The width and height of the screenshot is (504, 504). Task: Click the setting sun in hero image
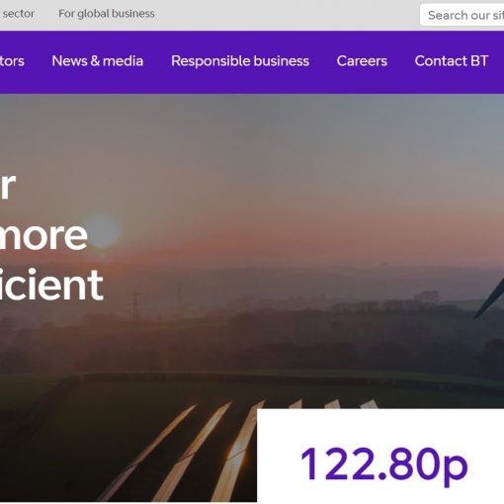(103, 230)
